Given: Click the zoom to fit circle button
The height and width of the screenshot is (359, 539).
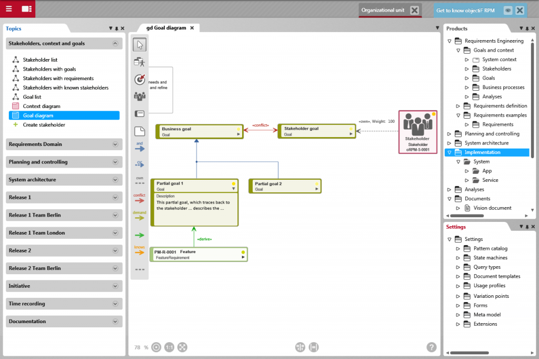Looking at the screenshot, I should tap(156, 347).
